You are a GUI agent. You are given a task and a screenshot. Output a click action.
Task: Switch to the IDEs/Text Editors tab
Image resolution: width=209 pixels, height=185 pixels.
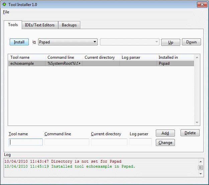click(x=40, y=25)
